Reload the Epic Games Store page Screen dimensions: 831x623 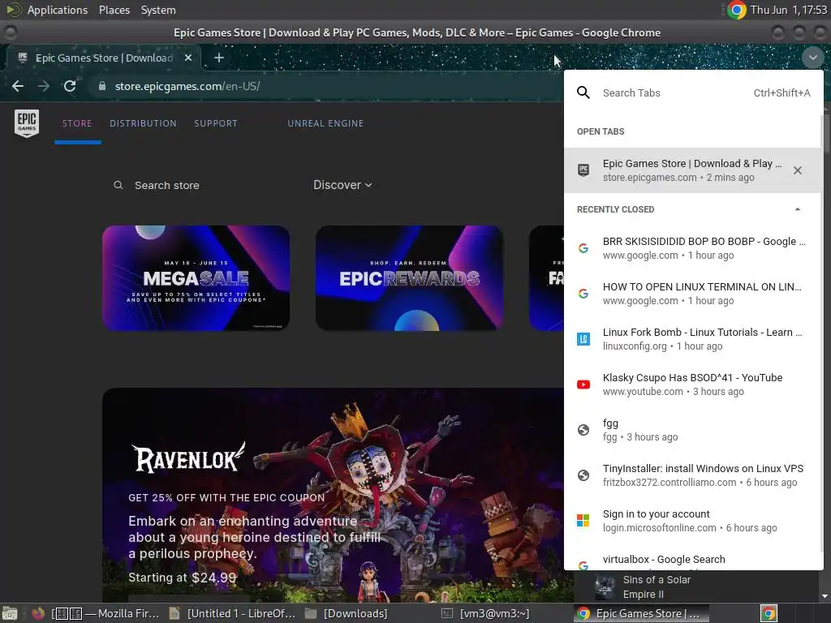(70, 86)
